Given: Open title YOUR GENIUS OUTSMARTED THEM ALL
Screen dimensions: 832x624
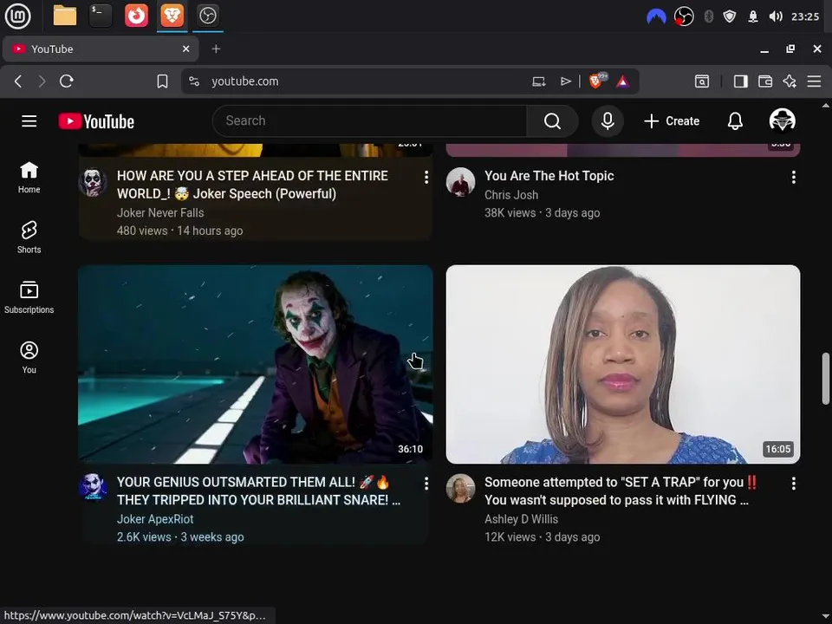Looking at the screenshot, I should pos(259,491).
